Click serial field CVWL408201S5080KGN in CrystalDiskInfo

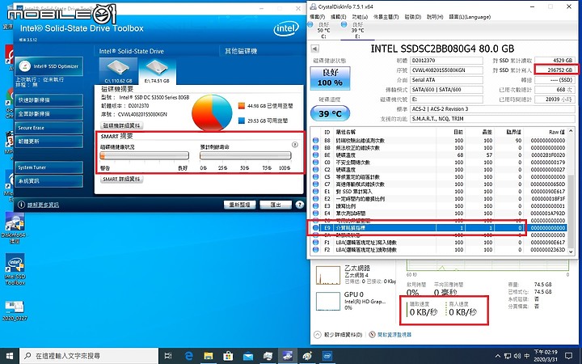pyautogui.click(x=447, y=70)
